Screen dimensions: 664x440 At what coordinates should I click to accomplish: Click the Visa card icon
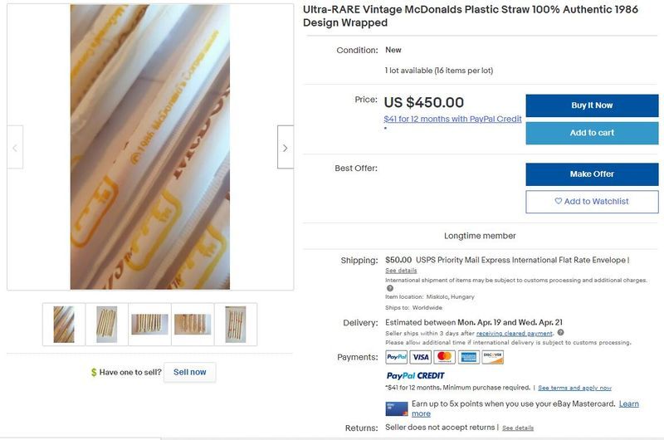(421, 357)
